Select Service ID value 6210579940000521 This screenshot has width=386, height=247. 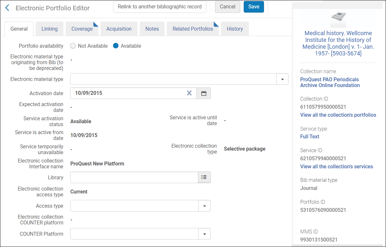pos(323,158)
